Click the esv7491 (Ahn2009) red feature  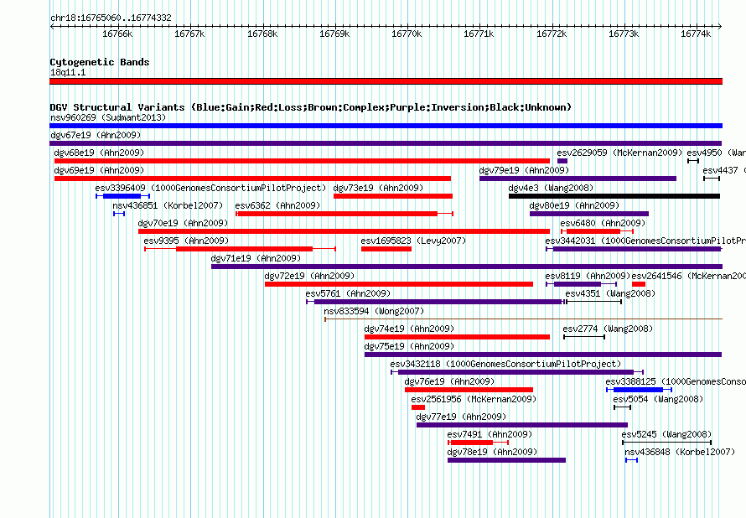click(x=478, y=443)
